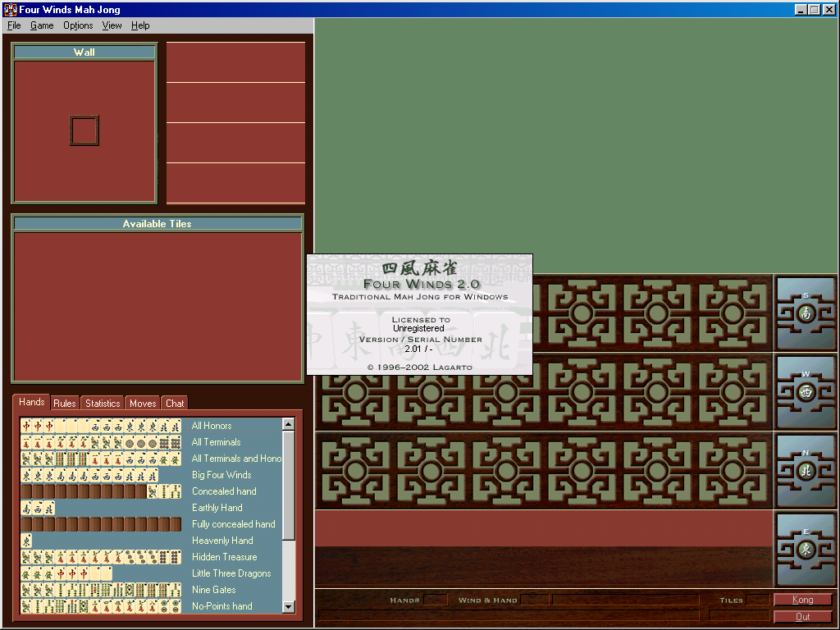Click the North wind player icon

[x=806, y=471]
